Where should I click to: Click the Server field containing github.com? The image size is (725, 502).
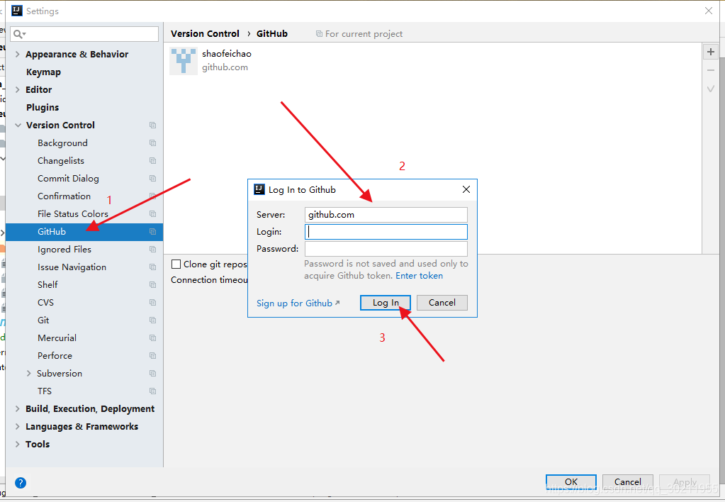pyautogui.click(x=386, y=215)
